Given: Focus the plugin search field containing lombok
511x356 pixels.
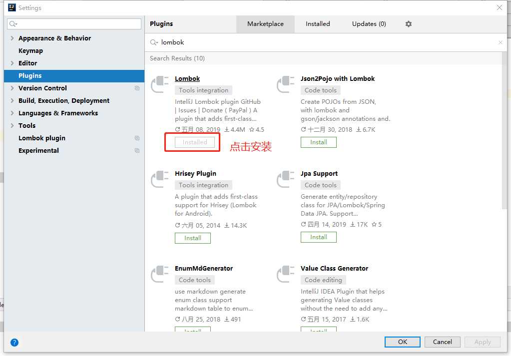Looking at the screenshot, I should (x=326, y=42).
